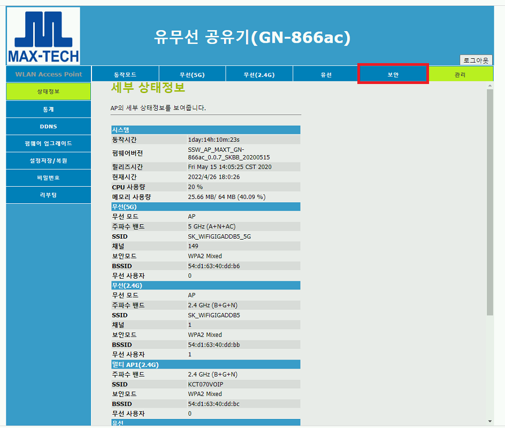
Task: Click uptime value 1day:14h:10m:23s
Action: point(214,140)
